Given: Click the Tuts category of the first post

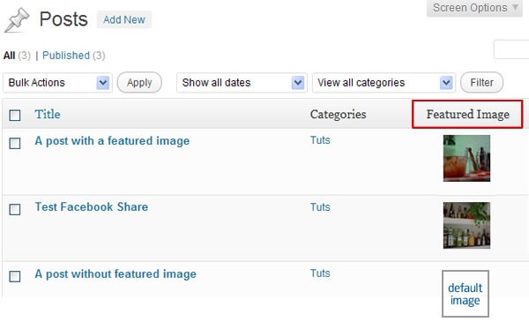Looking at the screenshot, I should (320, 140).
